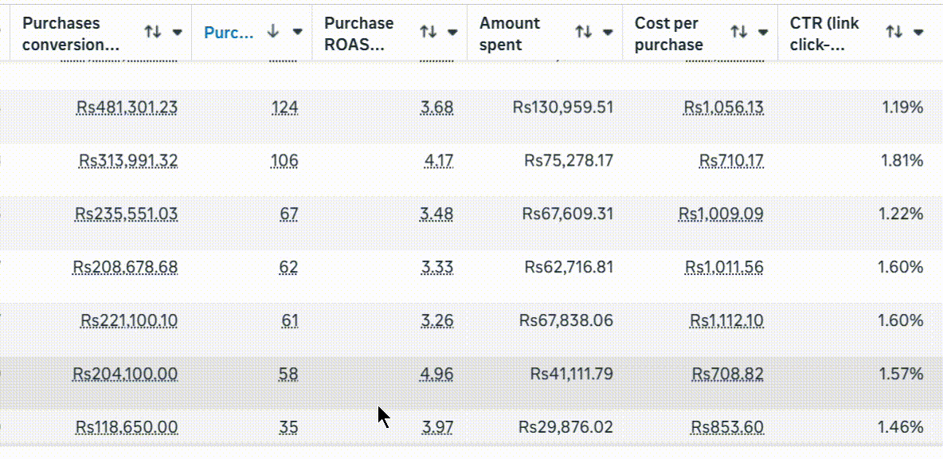Click the Amount spent column header label
The height and width of the screenshot is (459, 943).
coord(510,33)
